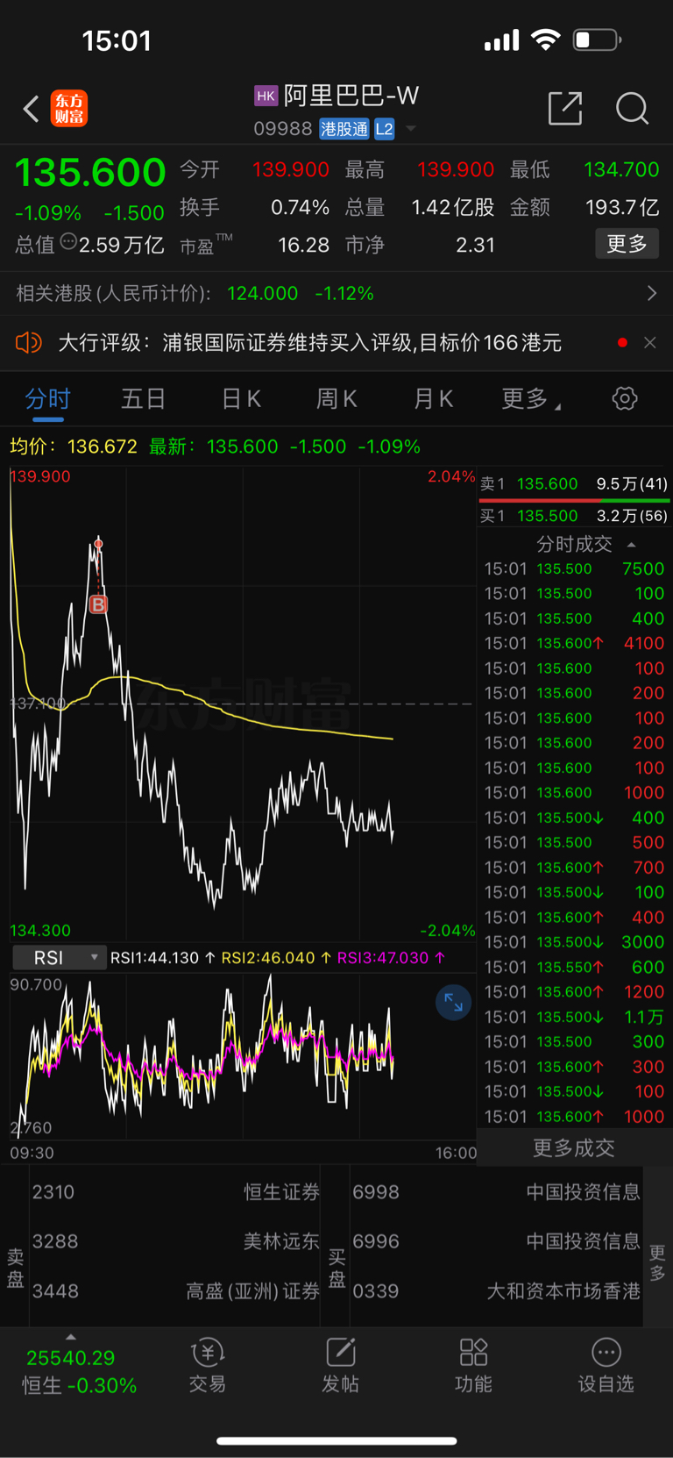Open the 设自选 watchlist icon
This screenshot has width=673, height=1458.
point(606,1366)
